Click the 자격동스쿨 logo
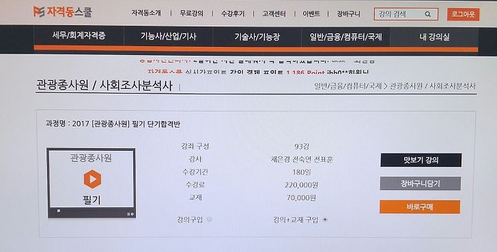497x252 pixels. [62, 12]
